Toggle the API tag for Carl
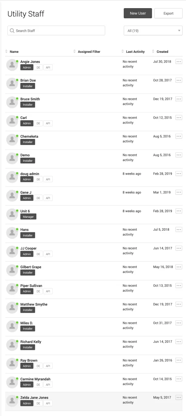The width and height of the screenshot is (186, 416). (x=48, y=123)
